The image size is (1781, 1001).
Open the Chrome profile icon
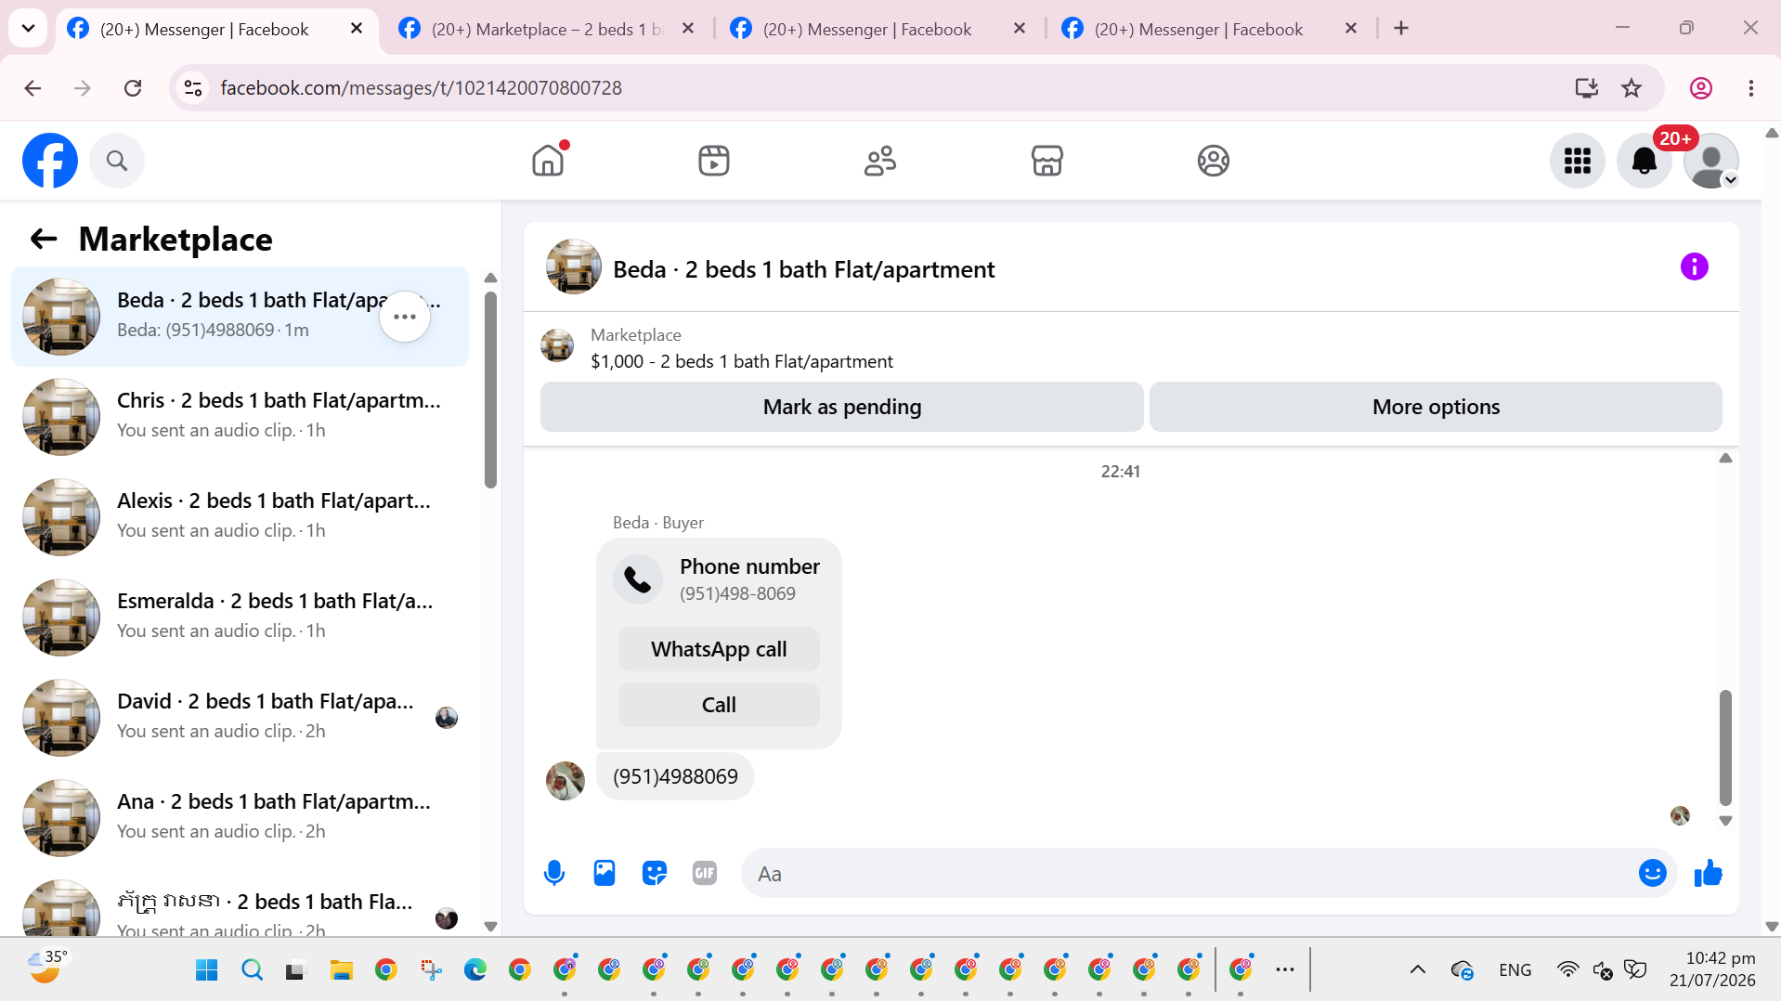1700,88
